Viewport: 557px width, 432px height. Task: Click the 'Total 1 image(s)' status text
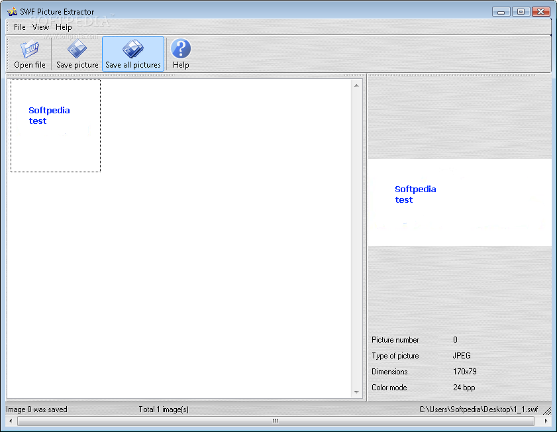(x=164, y=409)
